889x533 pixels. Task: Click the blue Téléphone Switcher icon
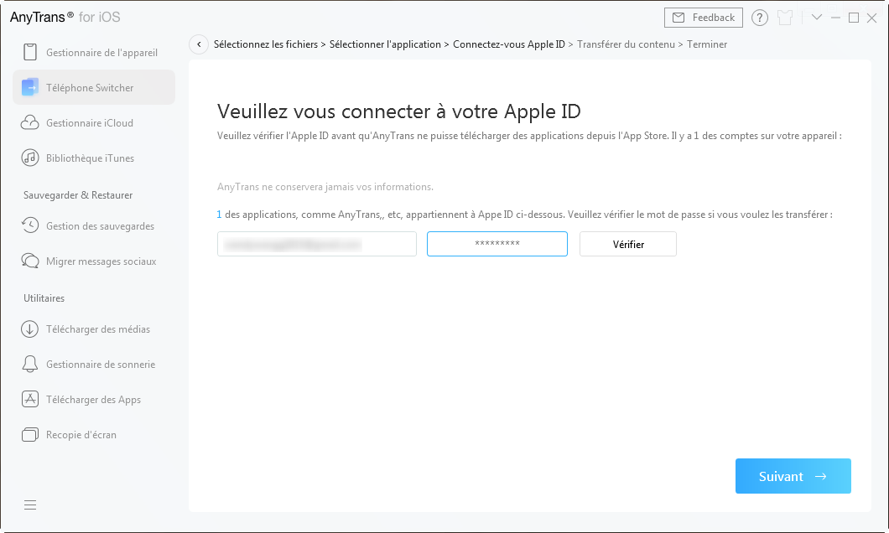[x=30, y=87]
